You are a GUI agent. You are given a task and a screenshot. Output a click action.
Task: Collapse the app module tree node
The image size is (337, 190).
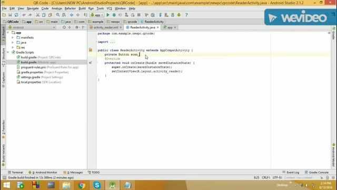click(8, 33)
